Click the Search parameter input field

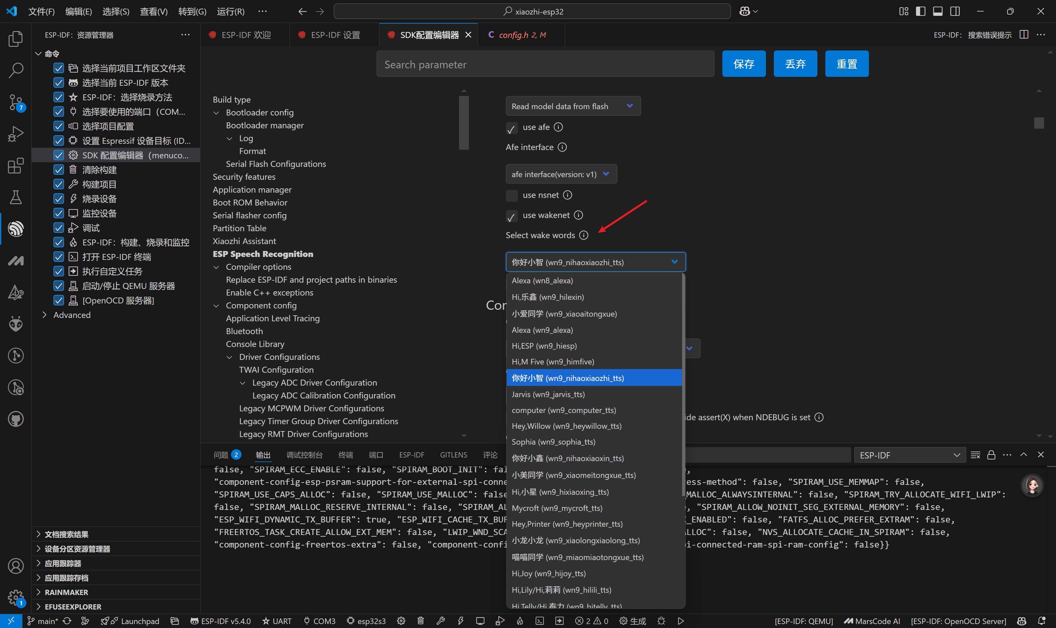[545, 64]
